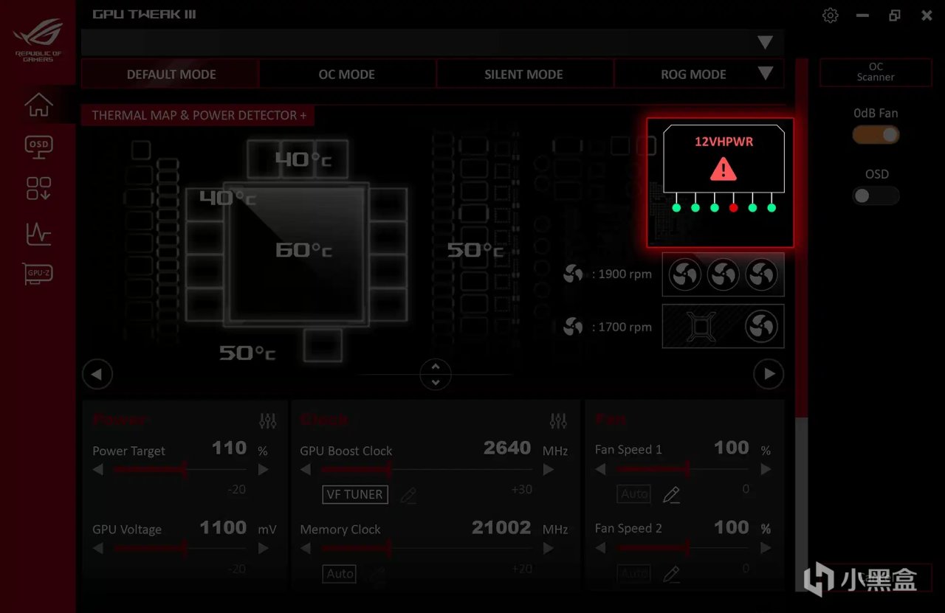Increase Fan Speed 1 with right arrow
Viewport: 945px width, 613px height.
(766, 469)
